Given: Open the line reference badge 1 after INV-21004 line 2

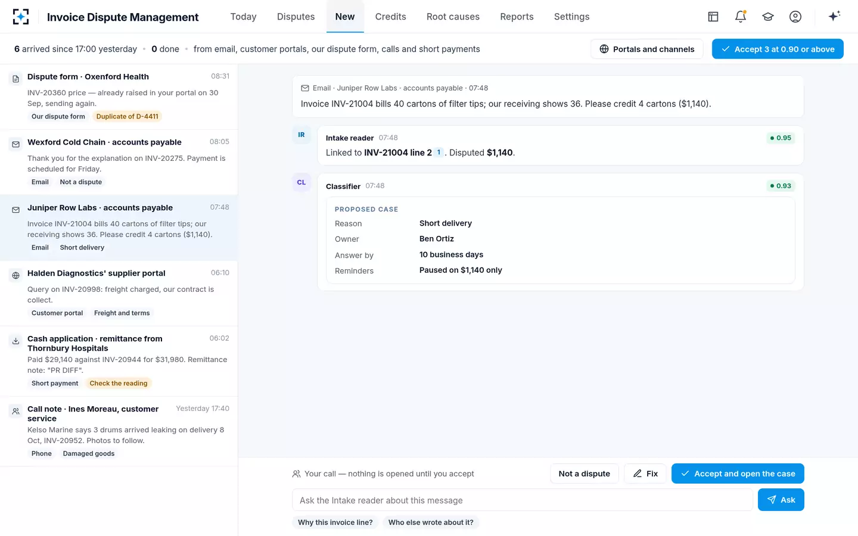Looking at the screenshot, I should pyautogui.click(x=439, y=152).
